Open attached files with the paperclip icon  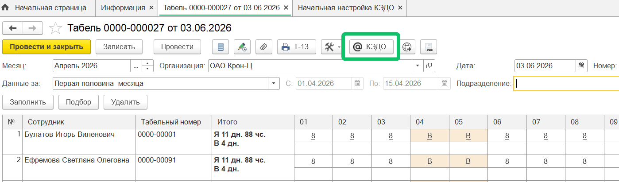tap(263, 47)
